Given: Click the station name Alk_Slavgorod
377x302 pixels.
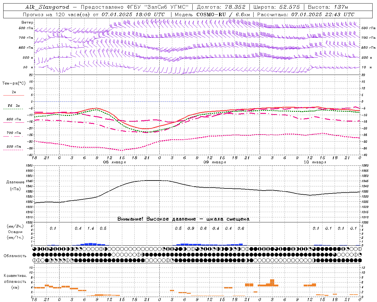Looking at the screenshot, I should [47, 7].
